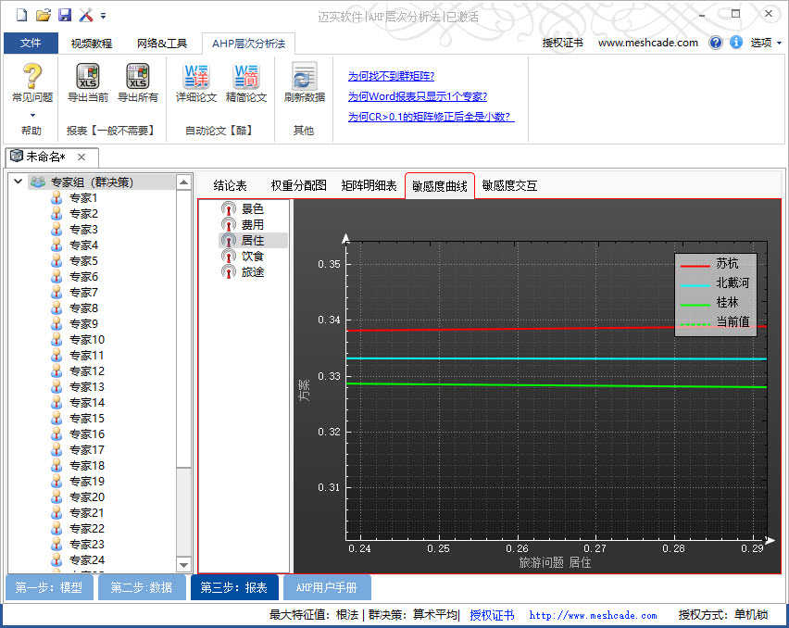
Task: Open the 结论表 tab
Action: 230,185
